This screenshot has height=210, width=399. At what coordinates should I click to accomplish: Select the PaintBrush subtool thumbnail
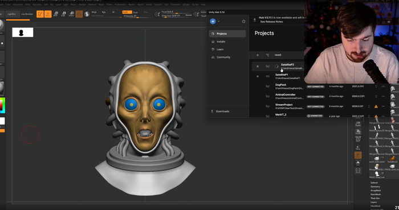coord(392,159)
